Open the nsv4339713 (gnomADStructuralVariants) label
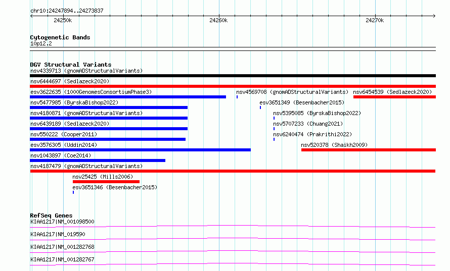This screenshot has height=271, width=450. pos(86,71)
